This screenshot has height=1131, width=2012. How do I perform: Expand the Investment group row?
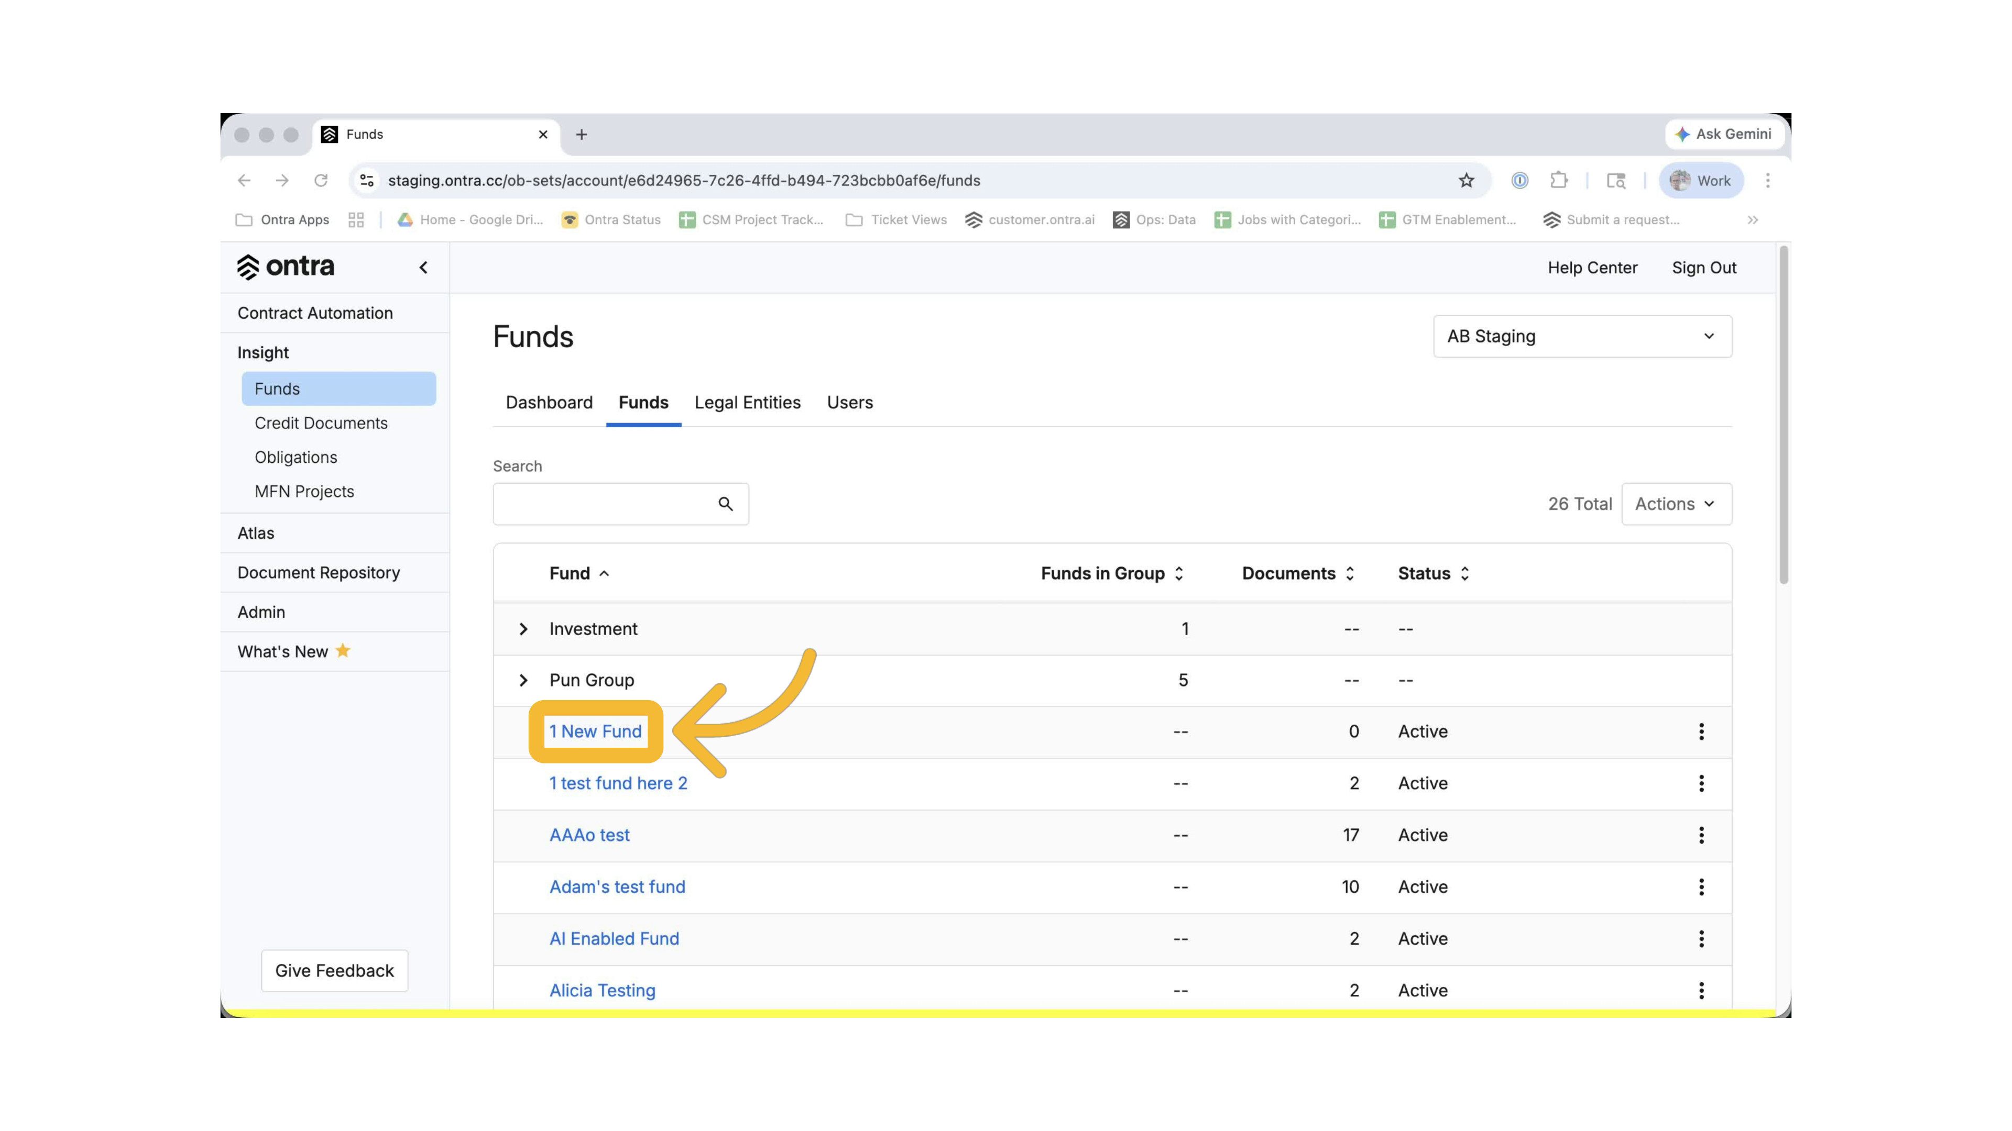523,629
